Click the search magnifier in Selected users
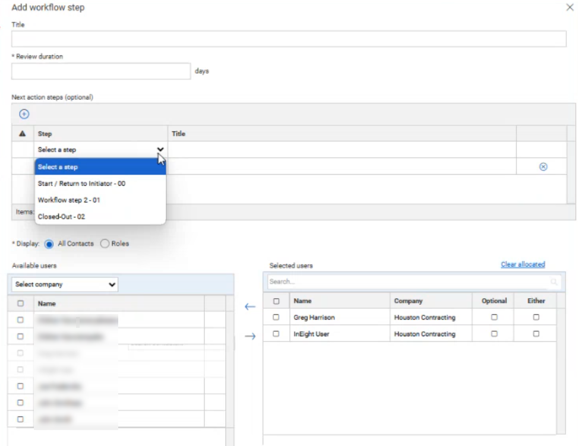This screenshot has width=578, height=446. [x=554, y=281]
